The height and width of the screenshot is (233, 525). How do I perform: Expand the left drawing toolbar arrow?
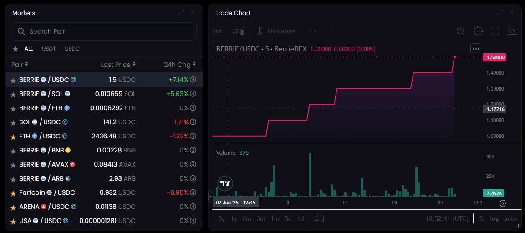tap(210, 196)
